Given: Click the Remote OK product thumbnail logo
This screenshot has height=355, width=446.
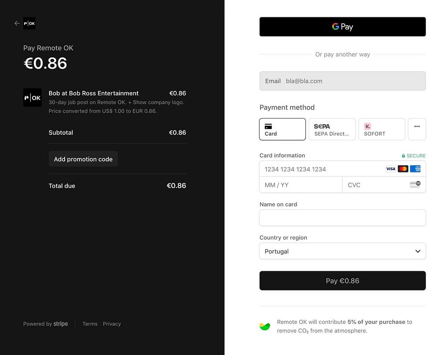Looking at the screenshot, I should 32,98.
